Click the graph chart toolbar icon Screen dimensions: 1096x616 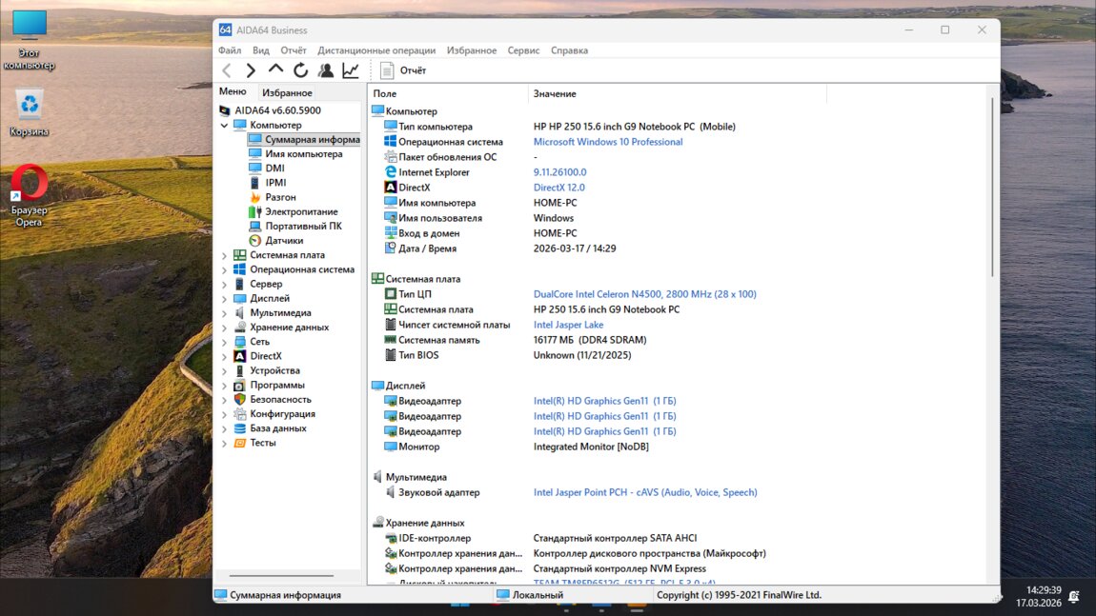coord(351,70)
